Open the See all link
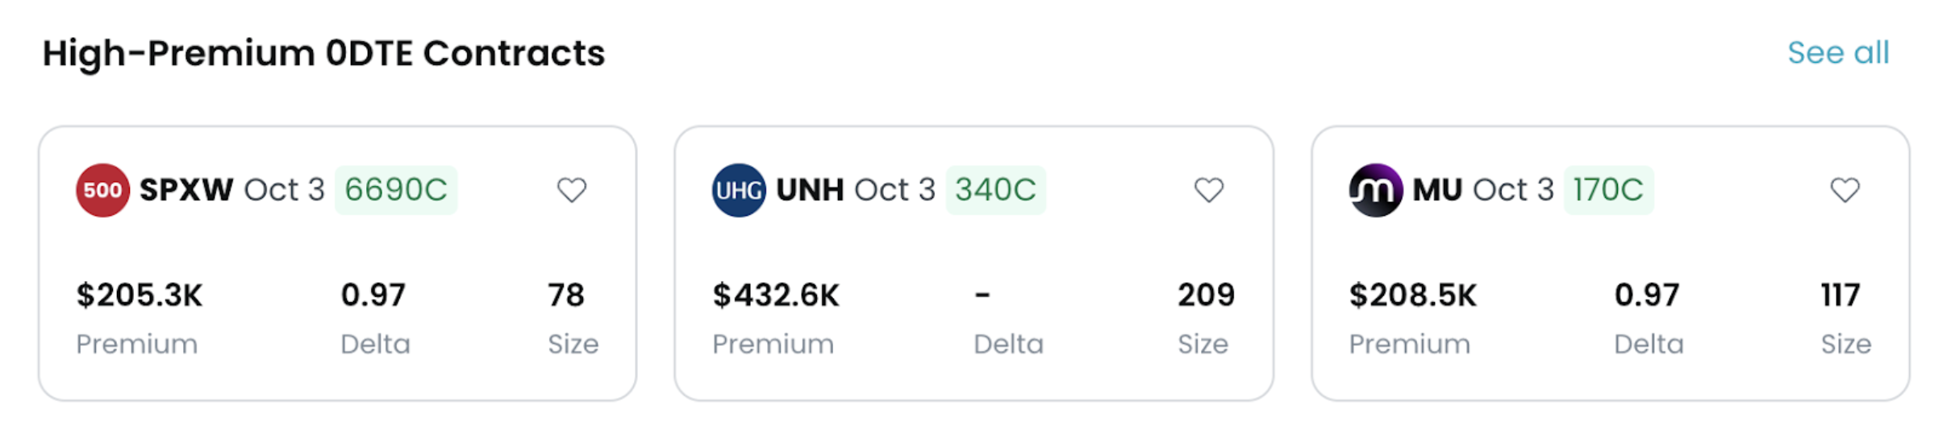The width and height of the screenshot is (1947, 438). 1837,53
